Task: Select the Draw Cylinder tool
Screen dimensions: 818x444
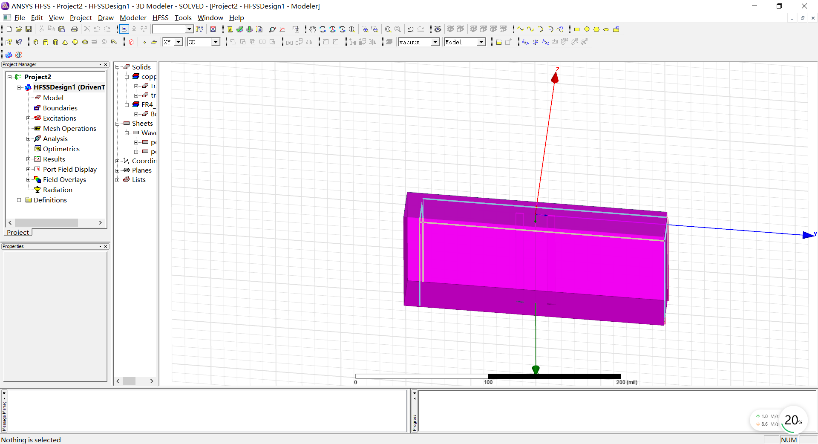Action: (46, 42)
